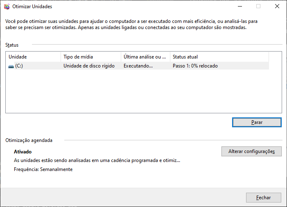Click the Passo 1: 0% relocado cell
This screenshot has height=207, width=287.
(x=195, y=66)
